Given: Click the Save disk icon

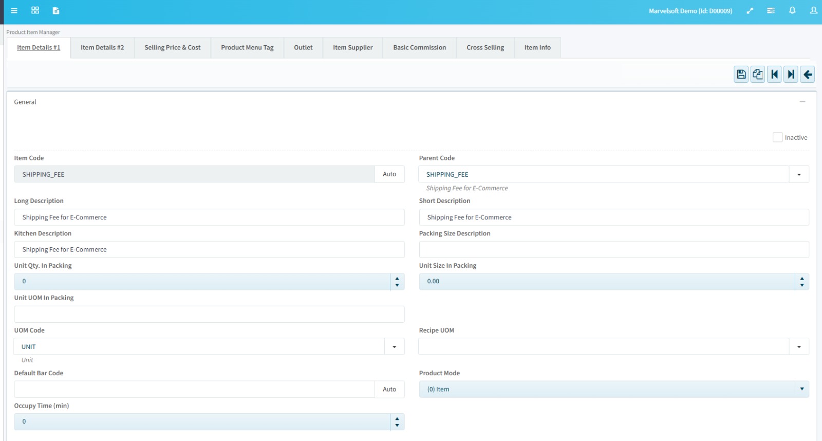Looking at the screenshot, I should tap(741, 75).
